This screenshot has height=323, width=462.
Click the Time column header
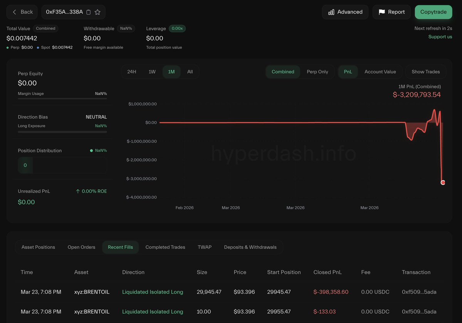point(27,272)
